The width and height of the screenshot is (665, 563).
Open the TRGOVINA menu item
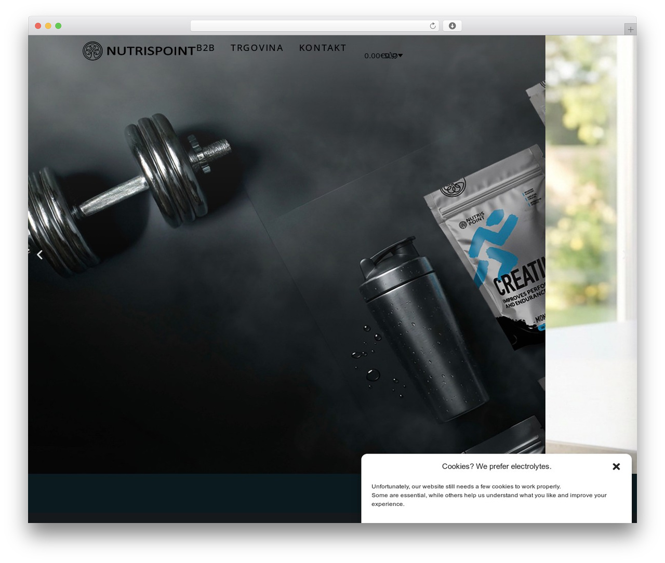click(x=257, y=48)
